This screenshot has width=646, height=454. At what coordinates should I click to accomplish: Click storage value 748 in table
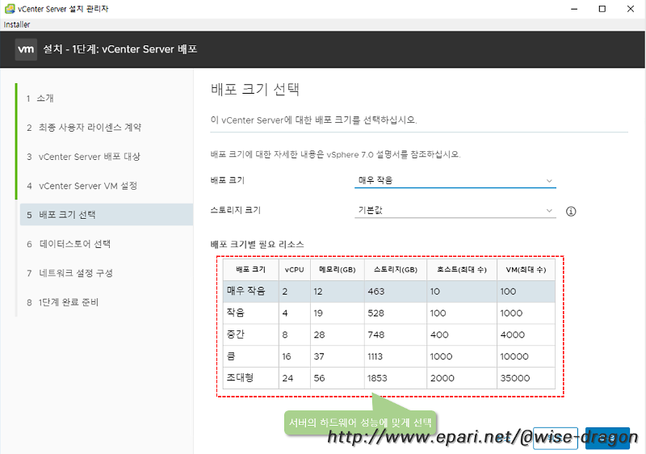(x=376, y=335)
